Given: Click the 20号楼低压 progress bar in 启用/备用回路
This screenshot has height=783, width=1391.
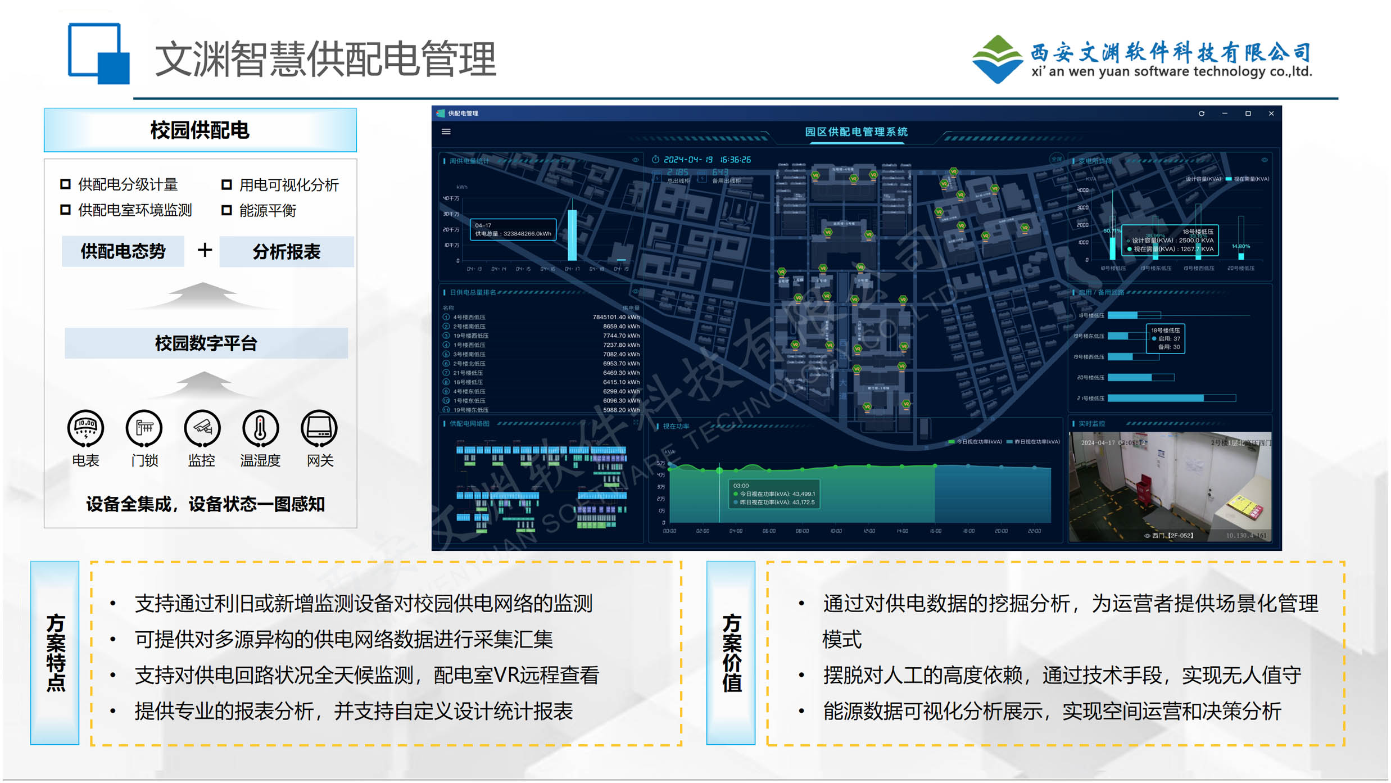Looking at the screenshot, I should 1141,378.
